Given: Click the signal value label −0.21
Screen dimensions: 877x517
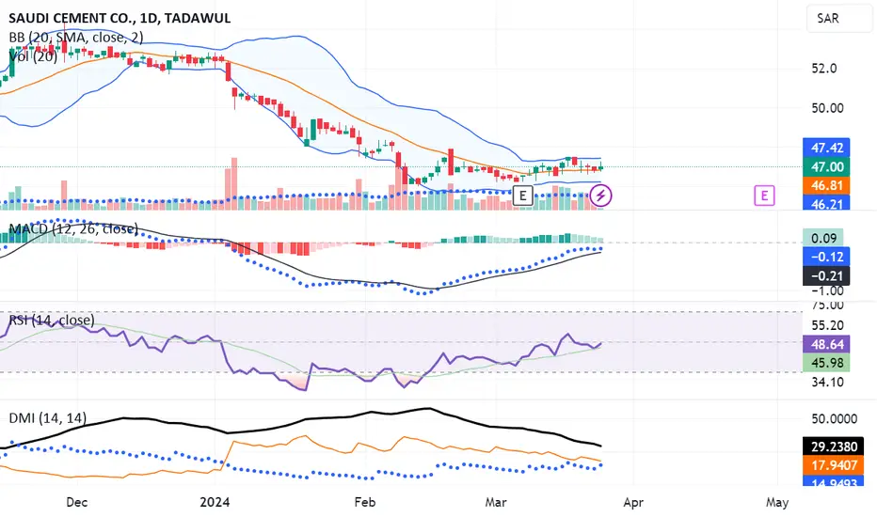Looking at the screenshot, I should point(826,275).
